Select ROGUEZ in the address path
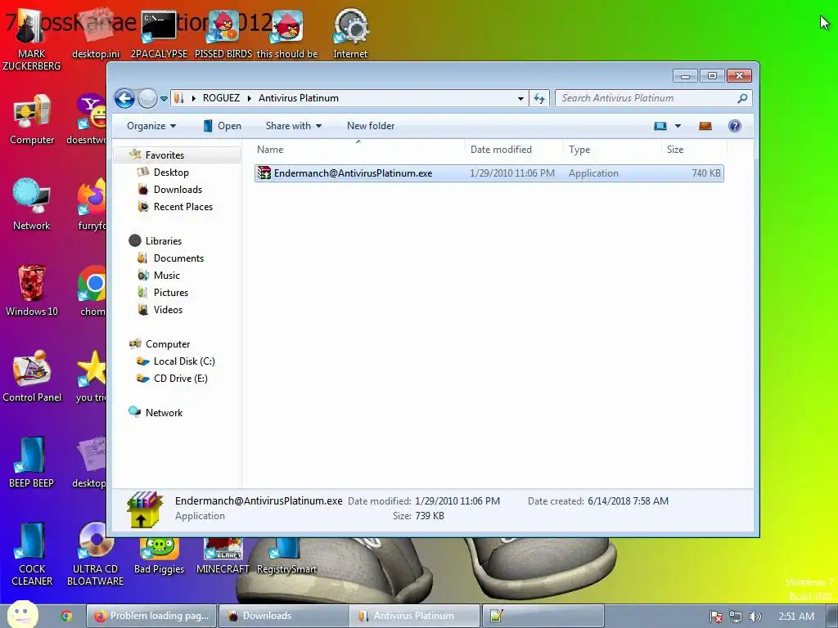Viewport: 838px width, 628px height. click(221, 98)
